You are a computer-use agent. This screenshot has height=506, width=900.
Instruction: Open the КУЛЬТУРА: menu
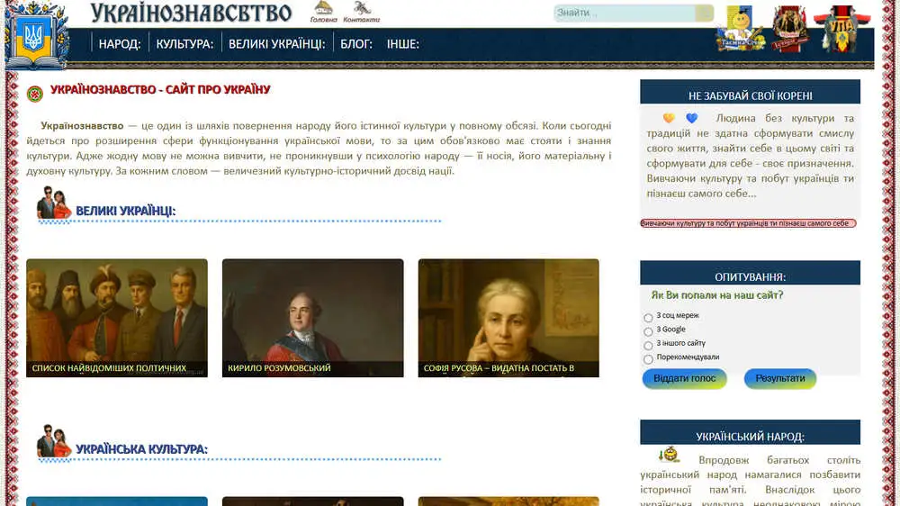(x=184, y=44)
